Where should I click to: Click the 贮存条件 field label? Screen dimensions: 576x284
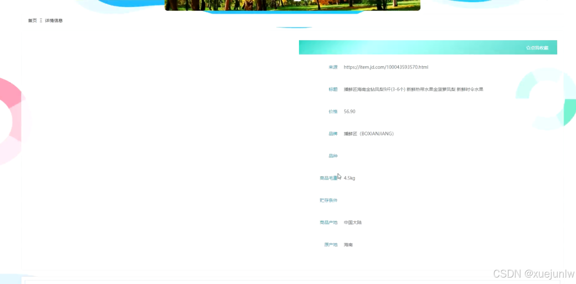(329, 200)
